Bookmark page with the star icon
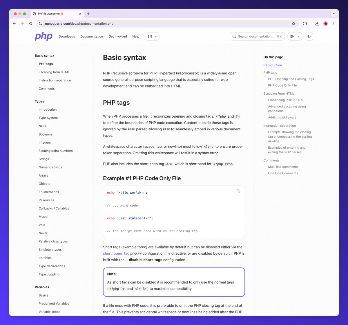348x325 pixels. [x=293, y=23]
